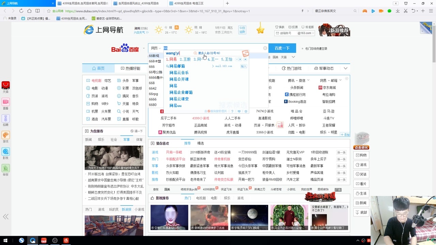Click Sogou IME help question mark
The image size is (436, 245).
coord(232,111)
